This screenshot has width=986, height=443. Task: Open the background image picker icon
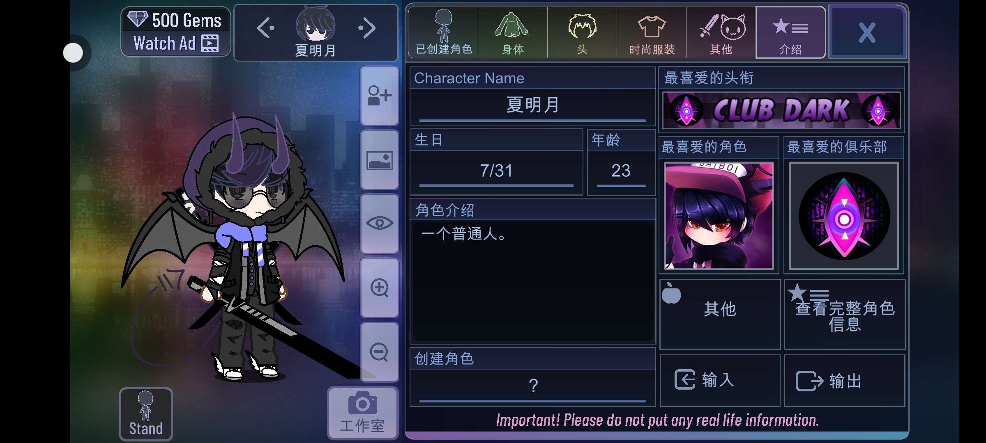pyautogui.click(x=379, y=160)
